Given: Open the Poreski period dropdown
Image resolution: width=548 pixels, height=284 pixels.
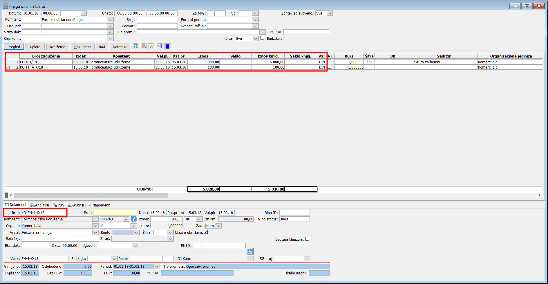Looking at the screenshot, I should 255,20.
